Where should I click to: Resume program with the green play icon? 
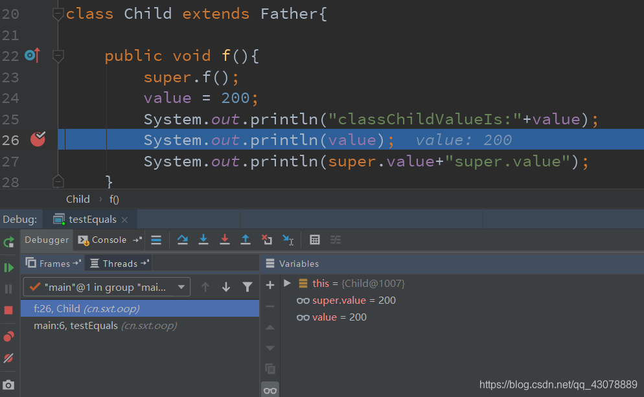tap(8, 267)
